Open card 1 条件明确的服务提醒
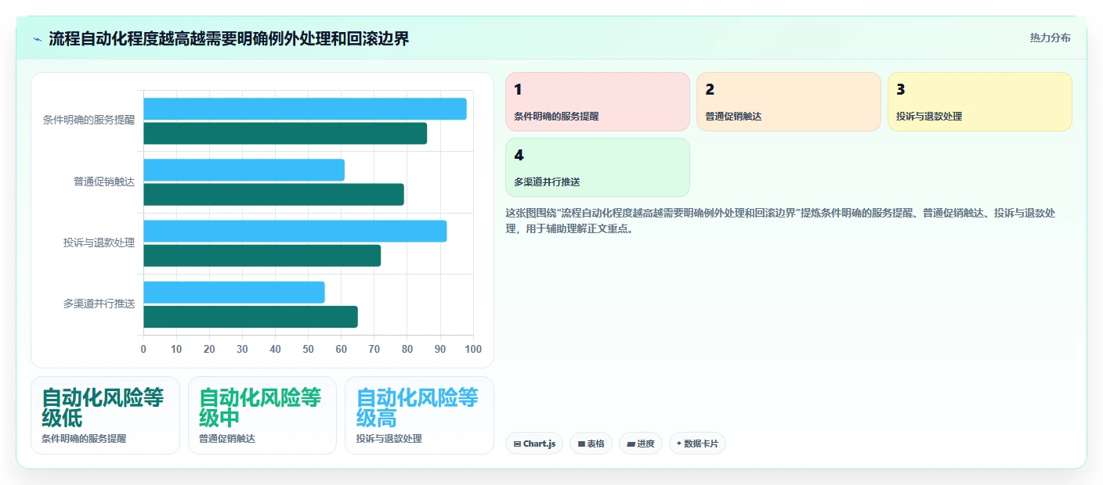 click(x=598, y=102)
